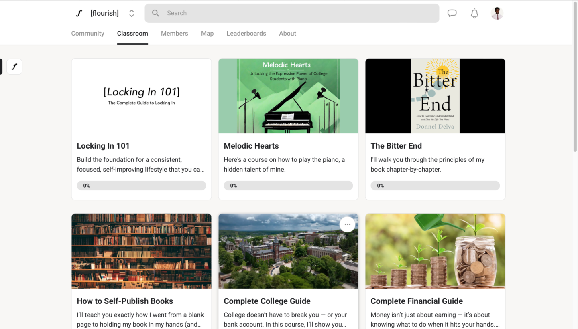578x329 pixels.
Task: Click the 'Build the foundation' course description
Action: [x=140, y=165]
